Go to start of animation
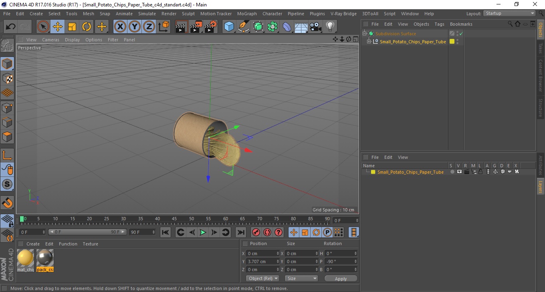This screenshot has height=292, width=545. [166, 232]
